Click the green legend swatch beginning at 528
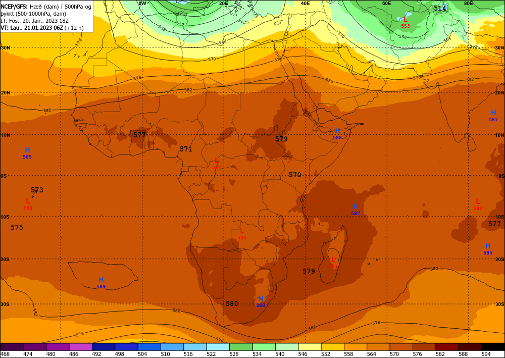Image resolution: width=505 pixels, height=358 pixels. point(241,347)
